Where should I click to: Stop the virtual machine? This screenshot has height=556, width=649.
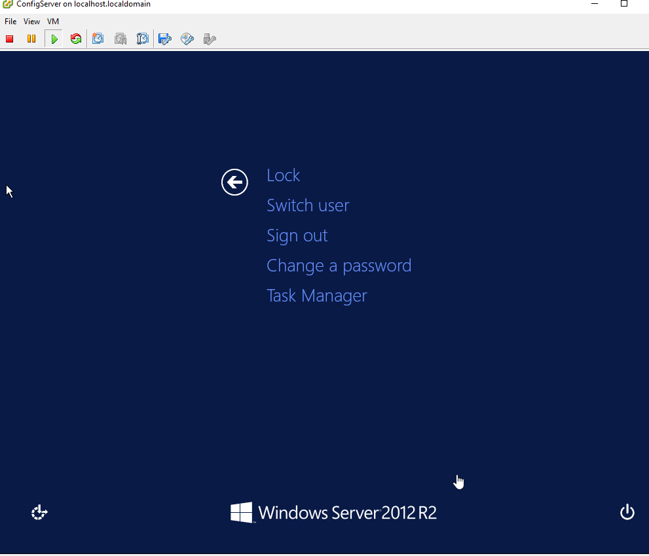pyautogui.click(x=9, y=39)
